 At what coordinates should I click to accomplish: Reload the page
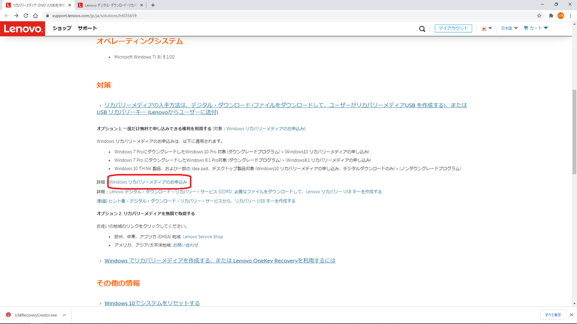click(26, 15)
